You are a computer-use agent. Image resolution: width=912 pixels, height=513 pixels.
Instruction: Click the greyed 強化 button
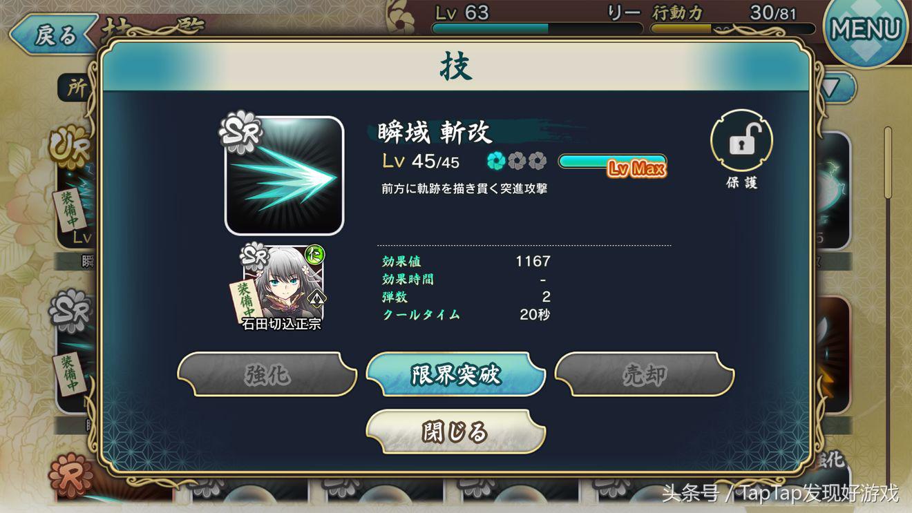point(267,374)
